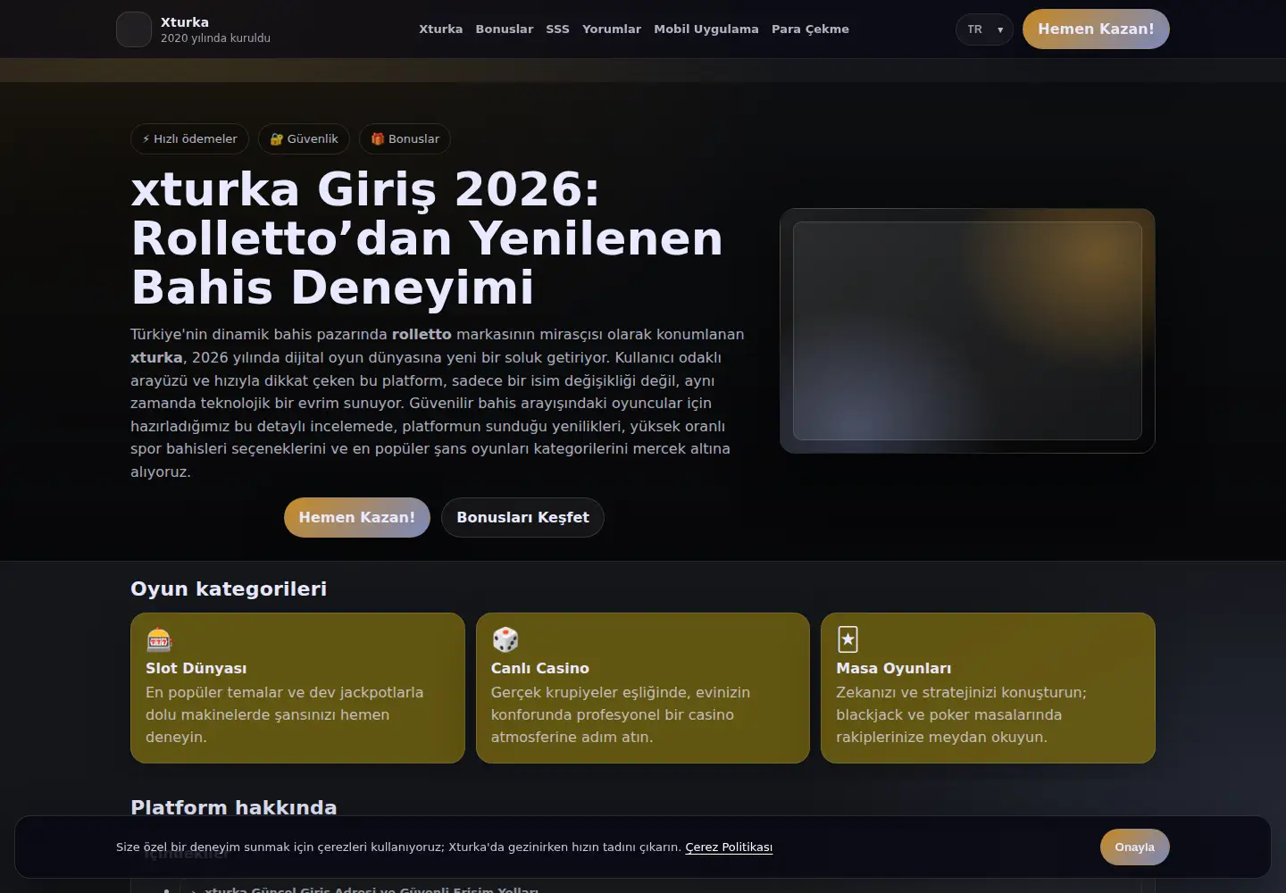The height and width of the screenshot is (893, 1286).
Task: Open the Masa Oyunları category card title
Action: pos(893,668)
